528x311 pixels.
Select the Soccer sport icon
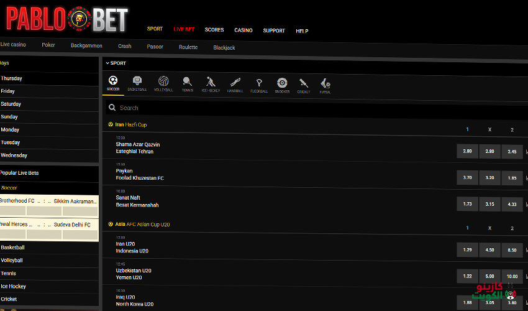click(x=113, y=83)
